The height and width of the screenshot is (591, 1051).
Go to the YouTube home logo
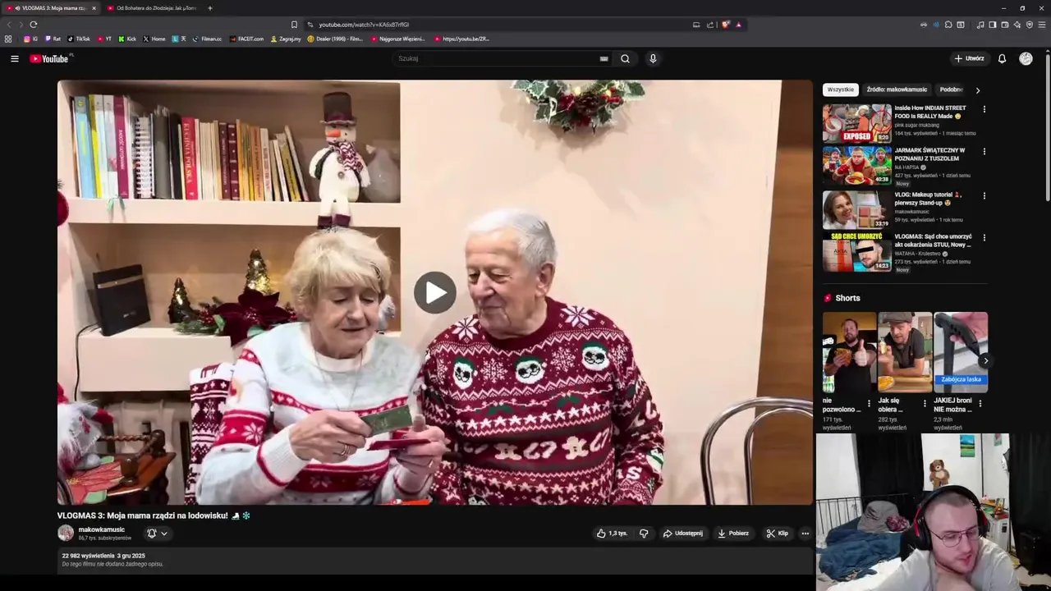coord(51,58)
